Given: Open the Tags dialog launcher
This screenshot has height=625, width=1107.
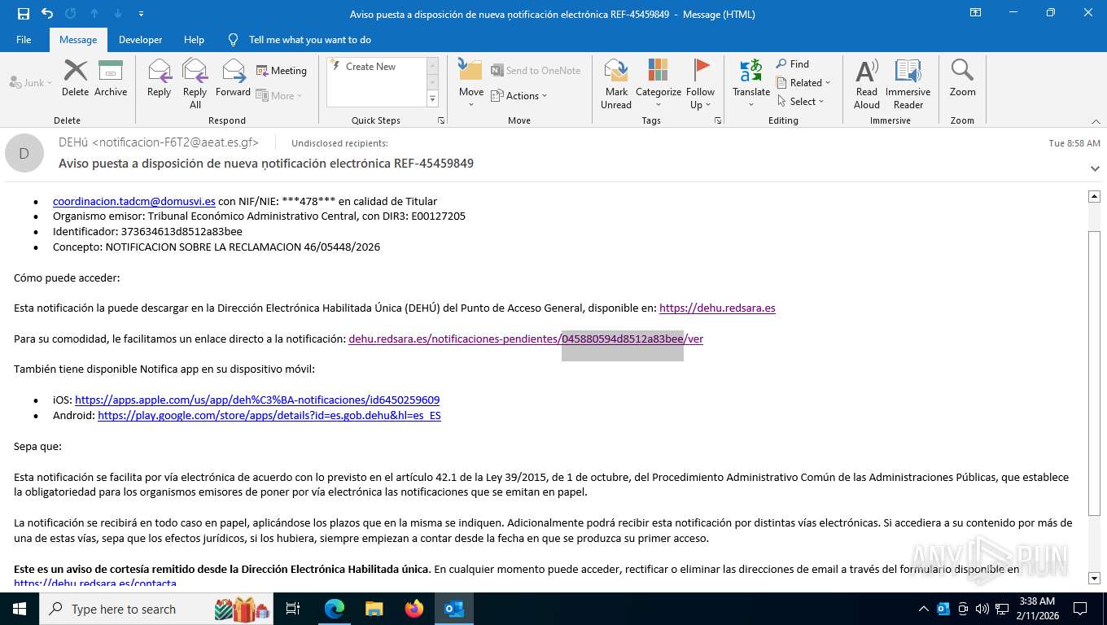Looking at the screenshot, I should coord(718,120).
